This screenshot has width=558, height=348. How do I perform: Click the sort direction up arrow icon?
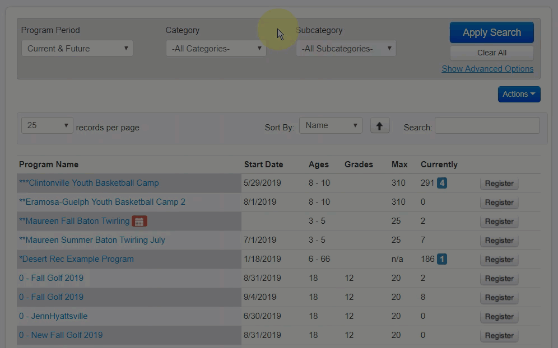[380, 126]
